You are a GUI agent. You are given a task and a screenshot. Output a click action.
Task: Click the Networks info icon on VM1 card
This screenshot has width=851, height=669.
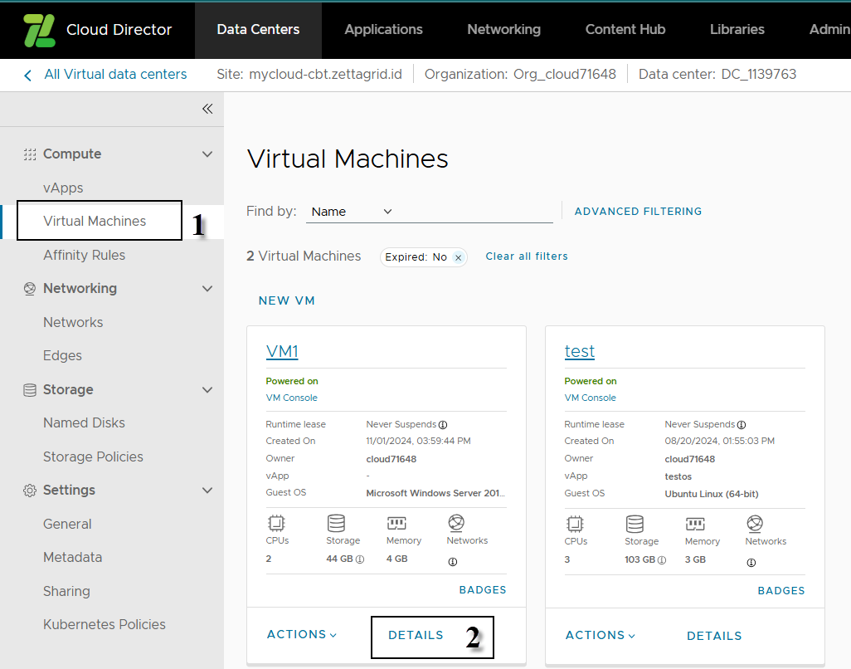pyautogui.click(x=453, y=562)
